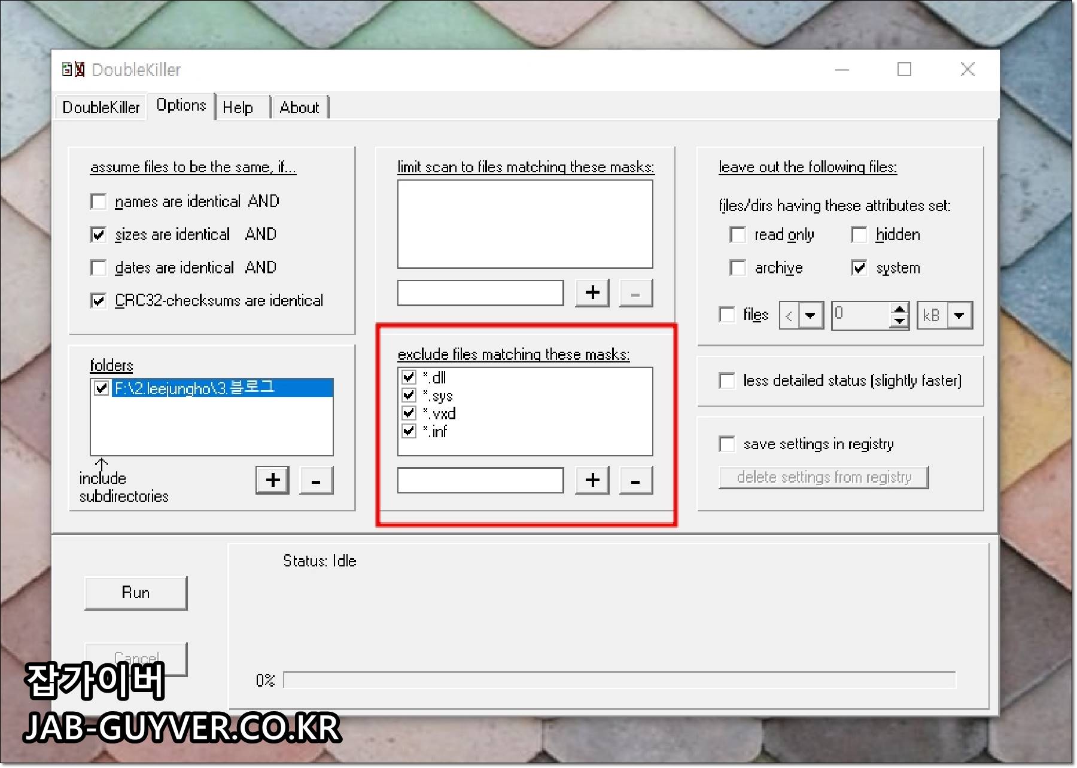1077x768 pixels.
Task: Toggle the *.vxd exclude mask checkbox
Action: click(x=409, y=413)
